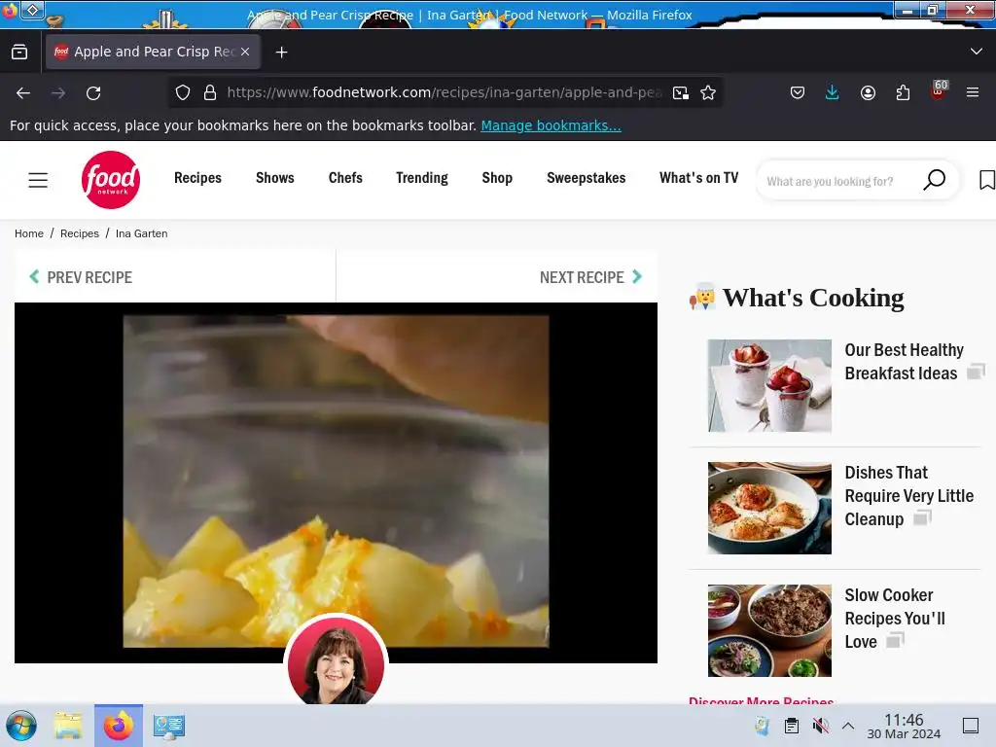
Task: Open the slow cooker recipes thumbnail
Action: [x=769, y=630]
